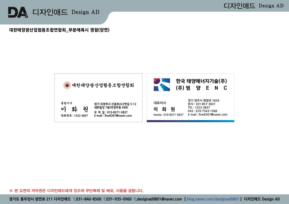Click 대표이사 title on right card
The width and height of the screenshot is (289, 204).
coord(160,103)
